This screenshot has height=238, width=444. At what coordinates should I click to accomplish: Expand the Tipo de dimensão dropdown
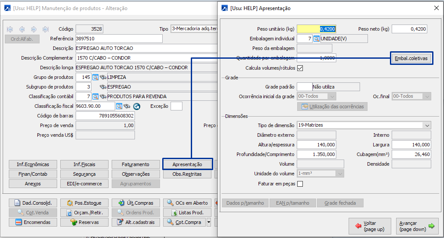(x=427, y=125)
